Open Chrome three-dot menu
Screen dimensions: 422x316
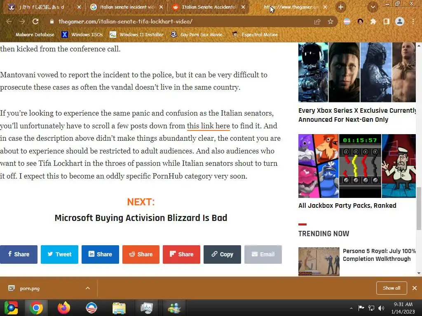[x=413, y=21]
